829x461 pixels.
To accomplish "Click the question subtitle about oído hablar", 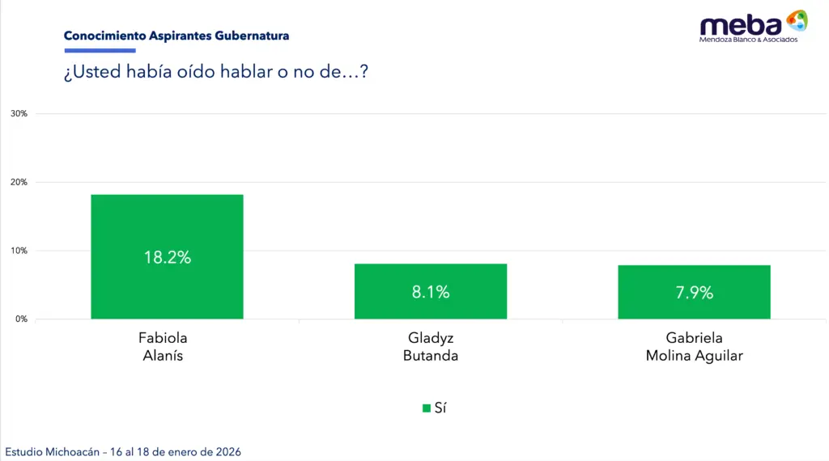I will [x=216, y=71].
